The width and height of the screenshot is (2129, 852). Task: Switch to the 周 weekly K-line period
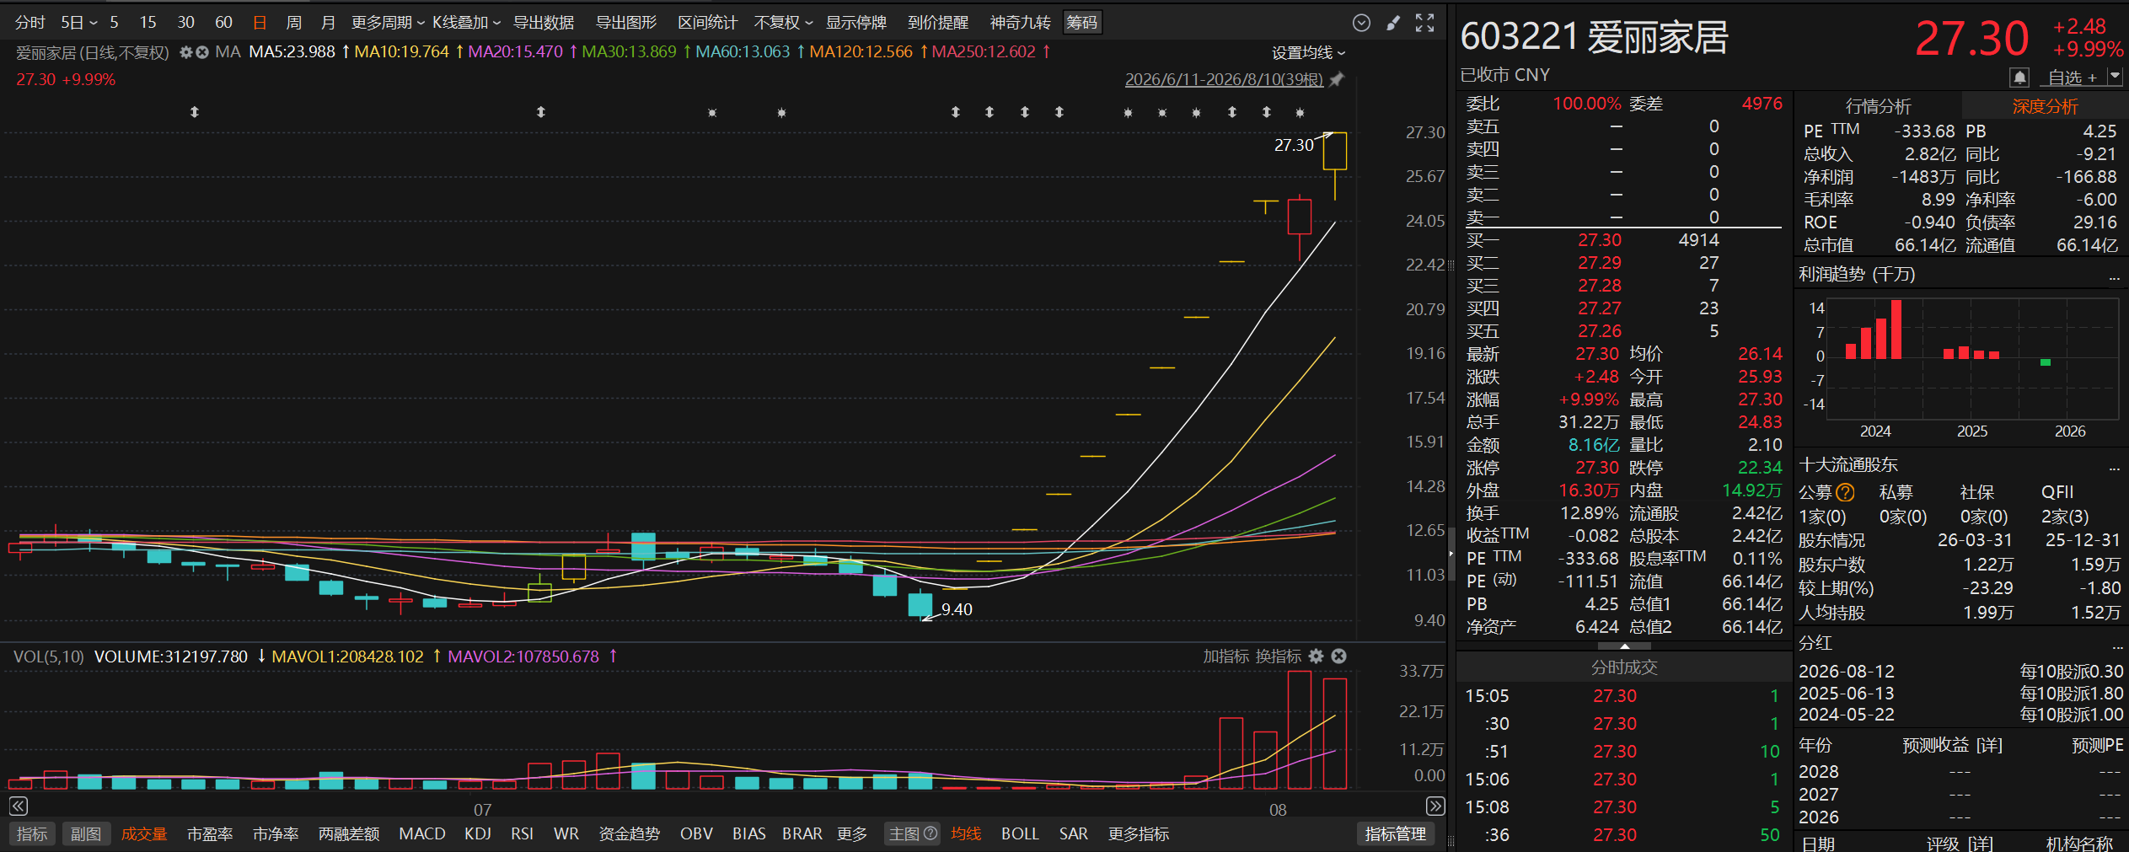(293, 23)
